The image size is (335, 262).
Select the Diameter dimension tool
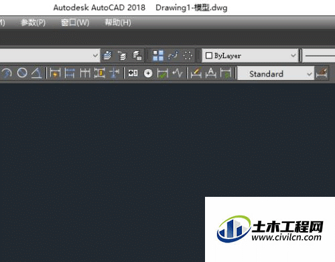point(22,73)
